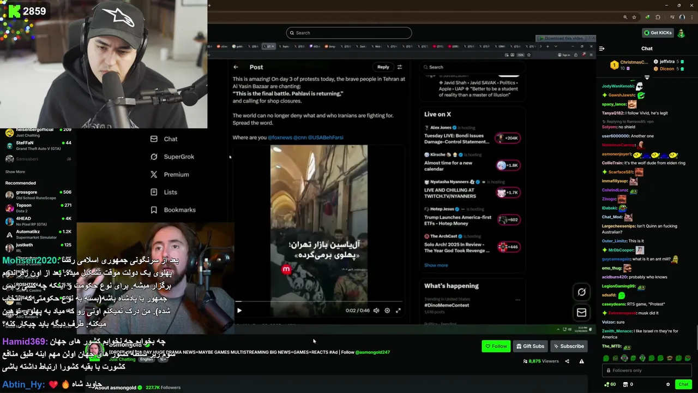Open the embedded video settings gear
This screenshot has height=393, width=698.
387,311
